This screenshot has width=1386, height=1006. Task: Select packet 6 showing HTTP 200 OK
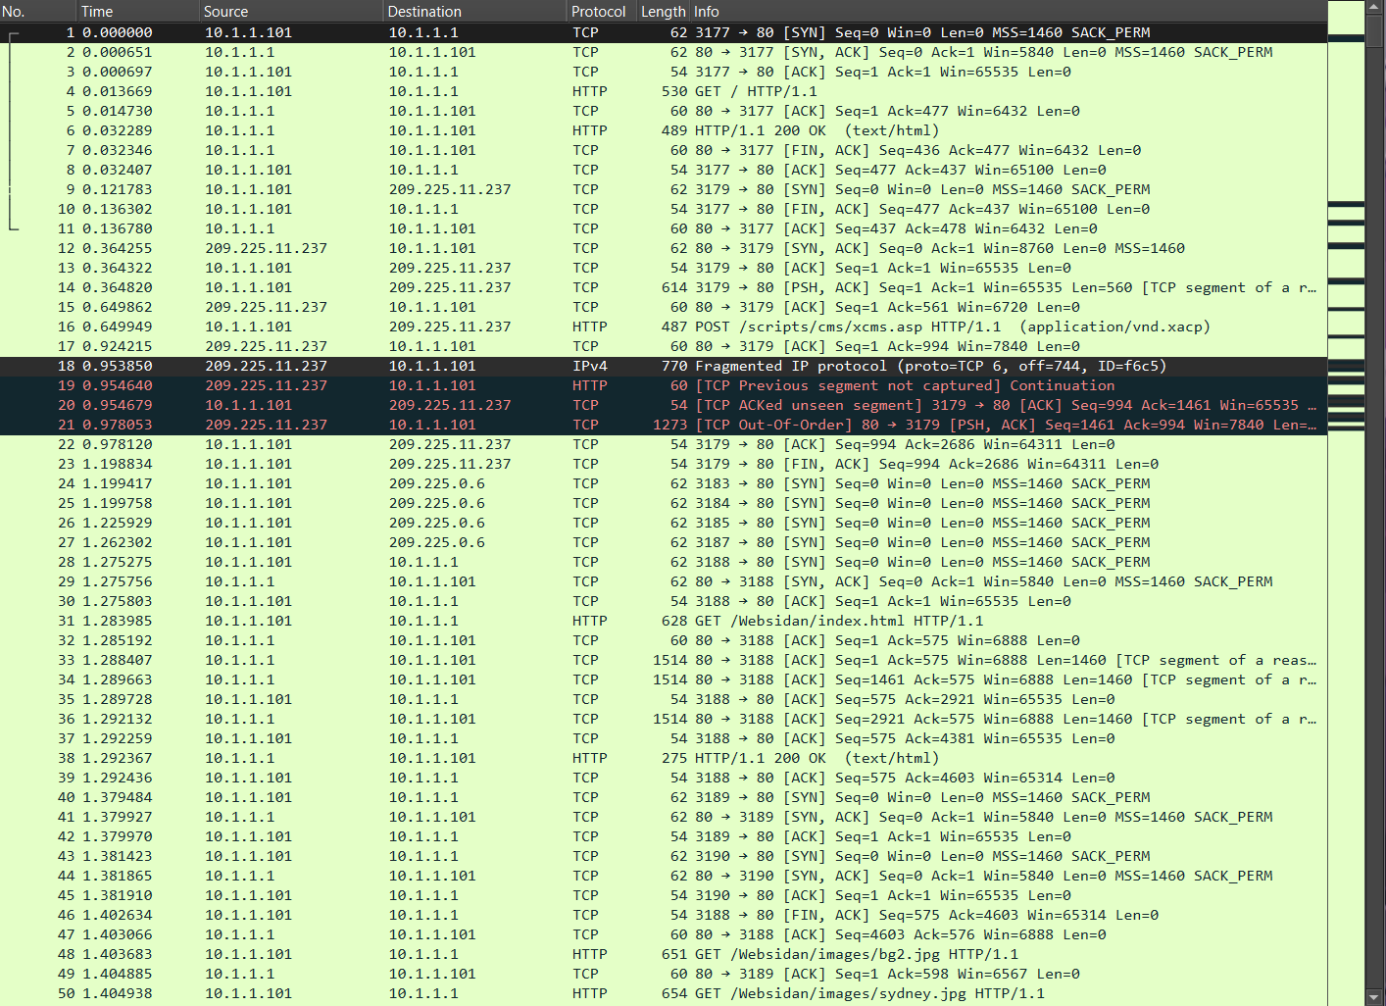588,129
